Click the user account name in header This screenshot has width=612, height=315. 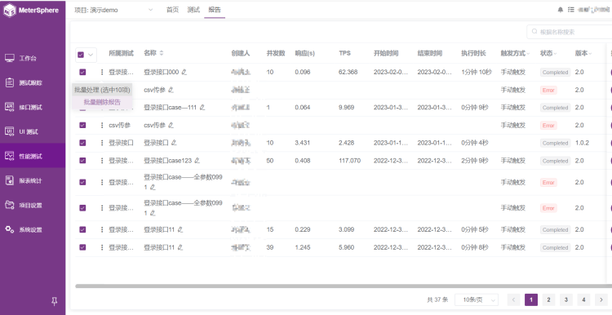tap(594, 10)
